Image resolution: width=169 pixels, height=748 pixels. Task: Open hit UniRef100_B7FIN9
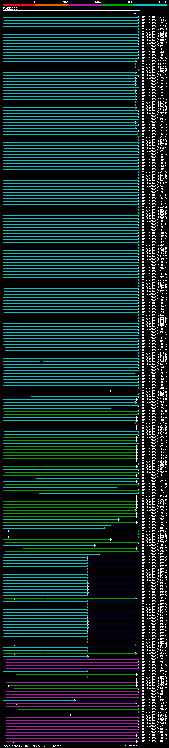point(155,20)
